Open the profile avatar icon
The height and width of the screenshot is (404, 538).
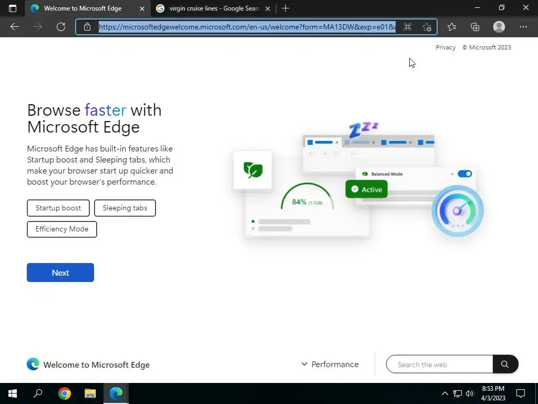tap(499, 27)
